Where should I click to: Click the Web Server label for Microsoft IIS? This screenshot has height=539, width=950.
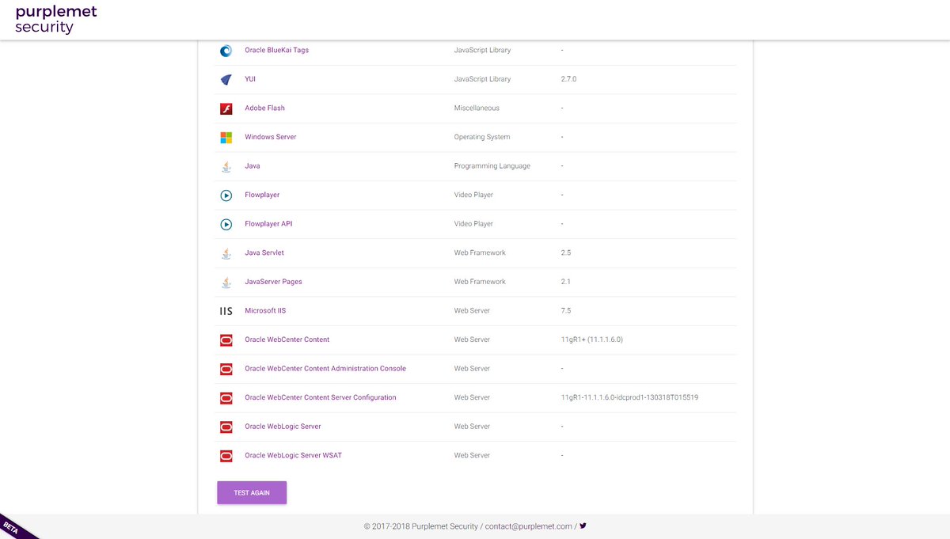pyautogui.click(x=472, y=311)
